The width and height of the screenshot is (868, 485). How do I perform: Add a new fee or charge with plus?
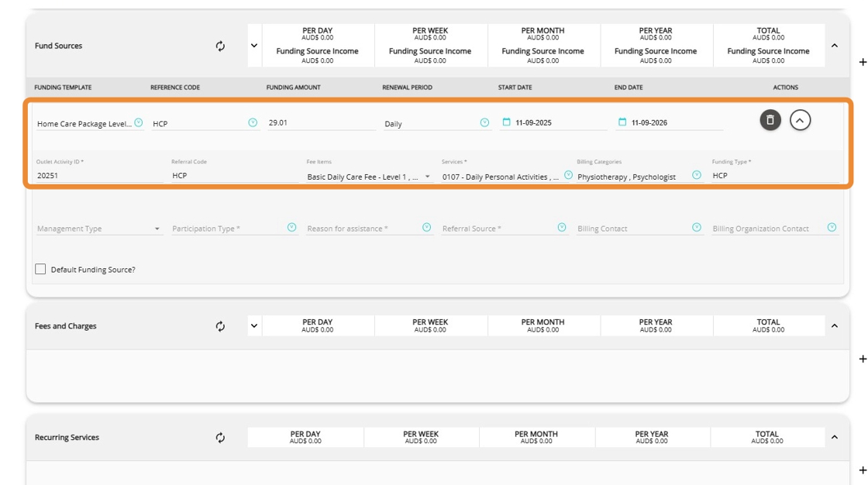tap(863, 359)
